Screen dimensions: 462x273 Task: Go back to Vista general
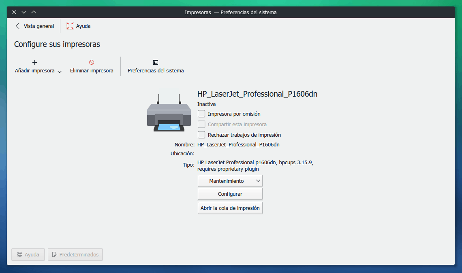pos(38,25)
